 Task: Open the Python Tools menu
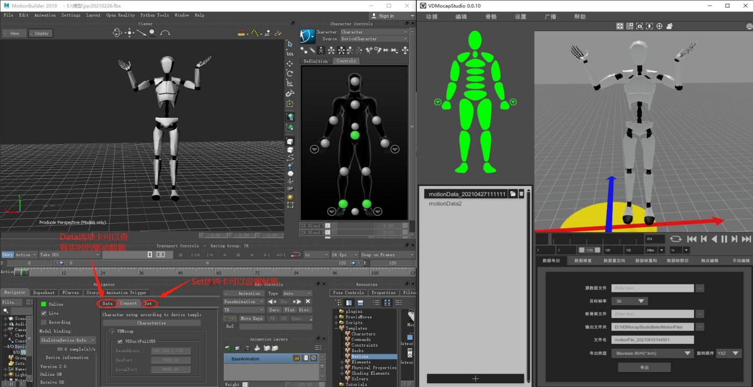pyautogui.click(x=154, y=15)
